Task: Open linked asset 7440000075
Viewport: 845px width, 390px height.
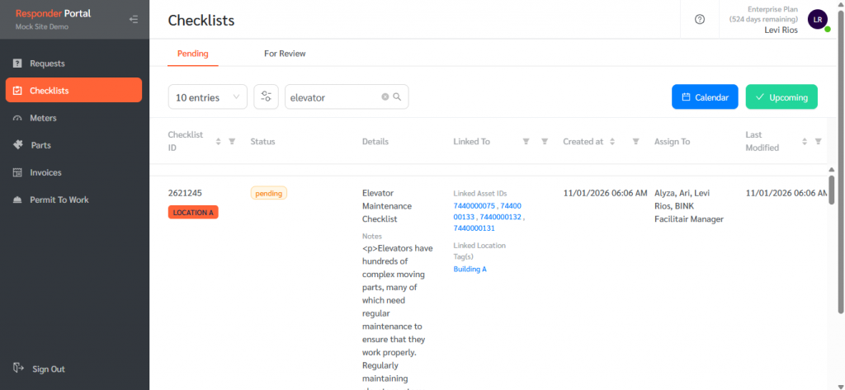Action: [474, 205]
